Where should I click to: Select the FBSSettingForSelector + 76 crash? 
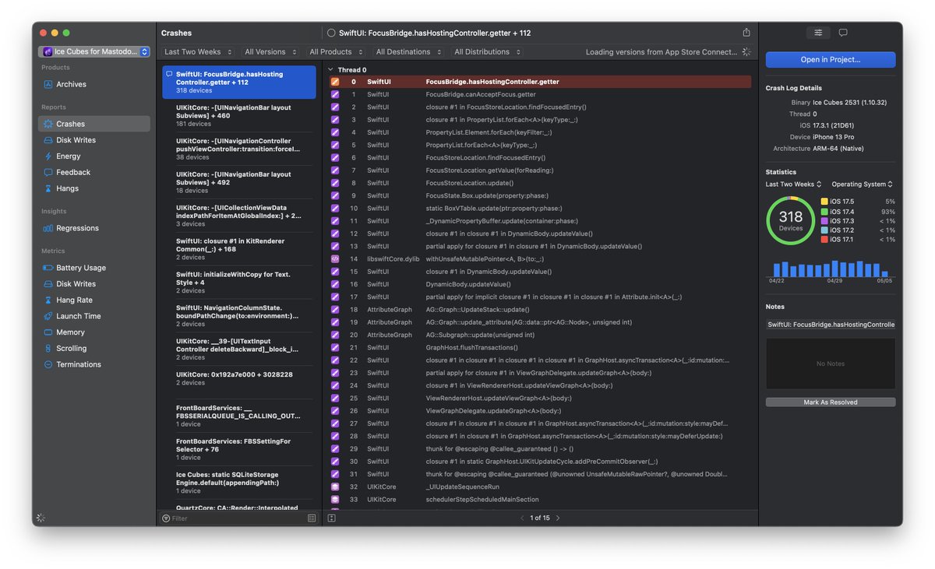pos(239,449)
